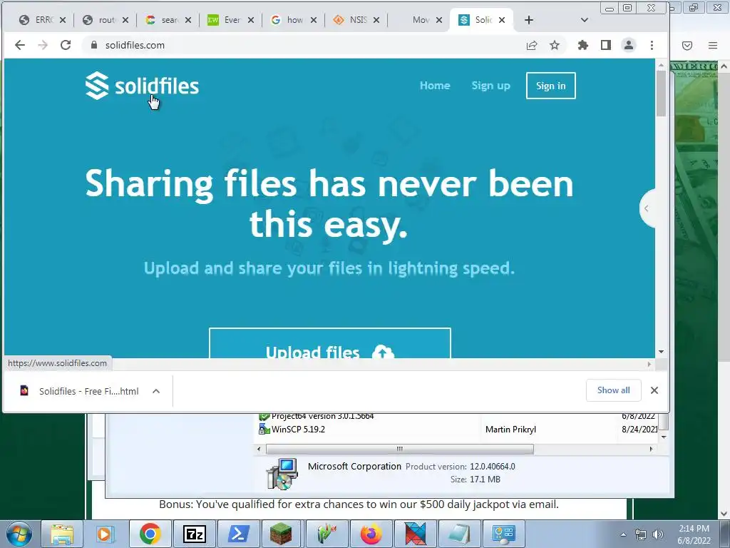
Task: Click the Sign in button
Action: click(x=551, y=86)
